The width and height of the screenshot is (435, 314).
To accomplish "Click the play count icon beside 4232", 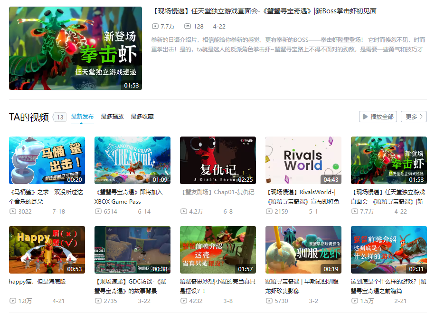I will [x=184, y=301].
